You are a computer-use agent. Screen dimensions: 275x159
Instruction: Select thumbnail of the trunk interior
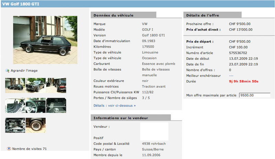point(56,105)
